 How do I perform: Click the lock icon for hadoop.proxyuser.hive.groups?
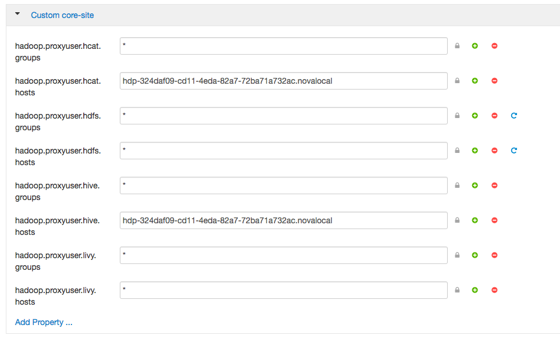click(457, 185)
